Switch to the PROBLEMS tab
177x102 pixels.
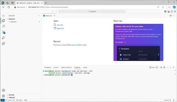click(x=48, y=67)
